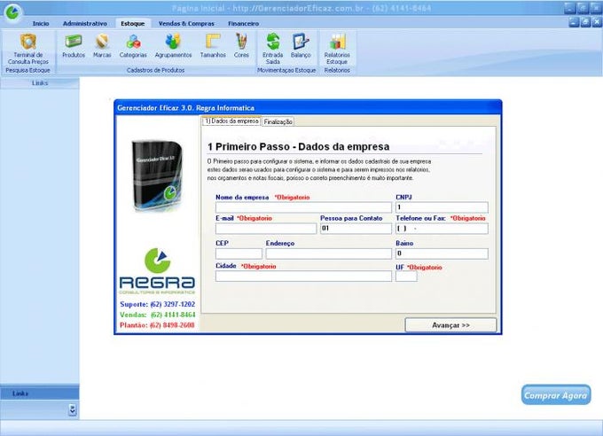Focus the Pessoa para Contato field
The width and height of the screenshot is (603, 436).
pos(356,229)
